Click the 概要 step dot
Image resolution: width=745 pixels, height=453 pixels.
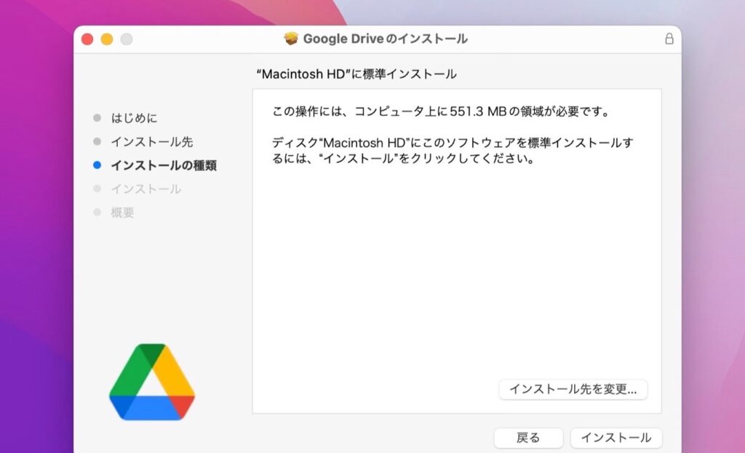tap(97, 213)
